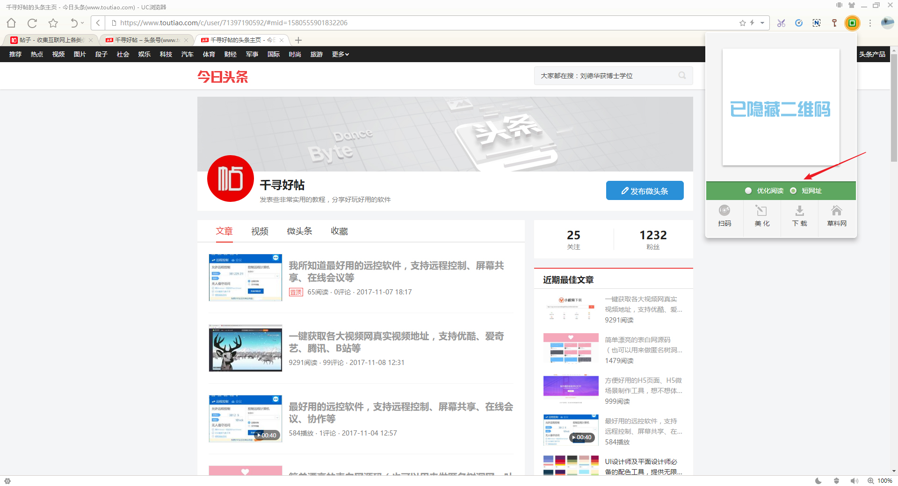Select the 财经 navigation menu item
Screen dimensions: 898x486
230,54
